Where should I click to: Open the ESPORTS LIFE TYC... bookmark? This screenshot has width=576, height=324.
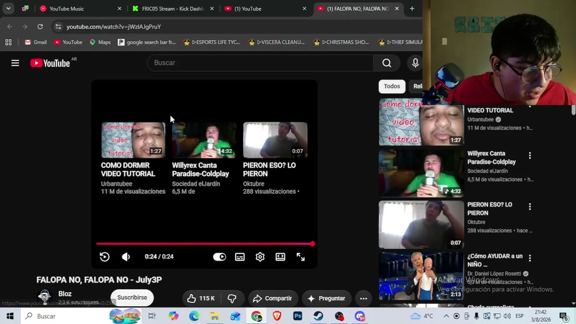click(212, 42)
